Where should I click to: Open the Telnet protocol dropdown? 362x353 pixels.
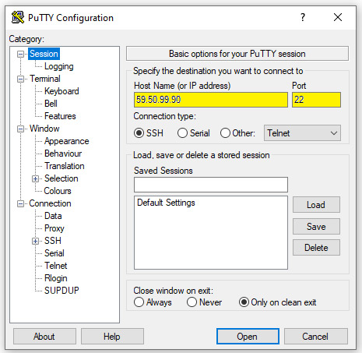tap(302, 133)
